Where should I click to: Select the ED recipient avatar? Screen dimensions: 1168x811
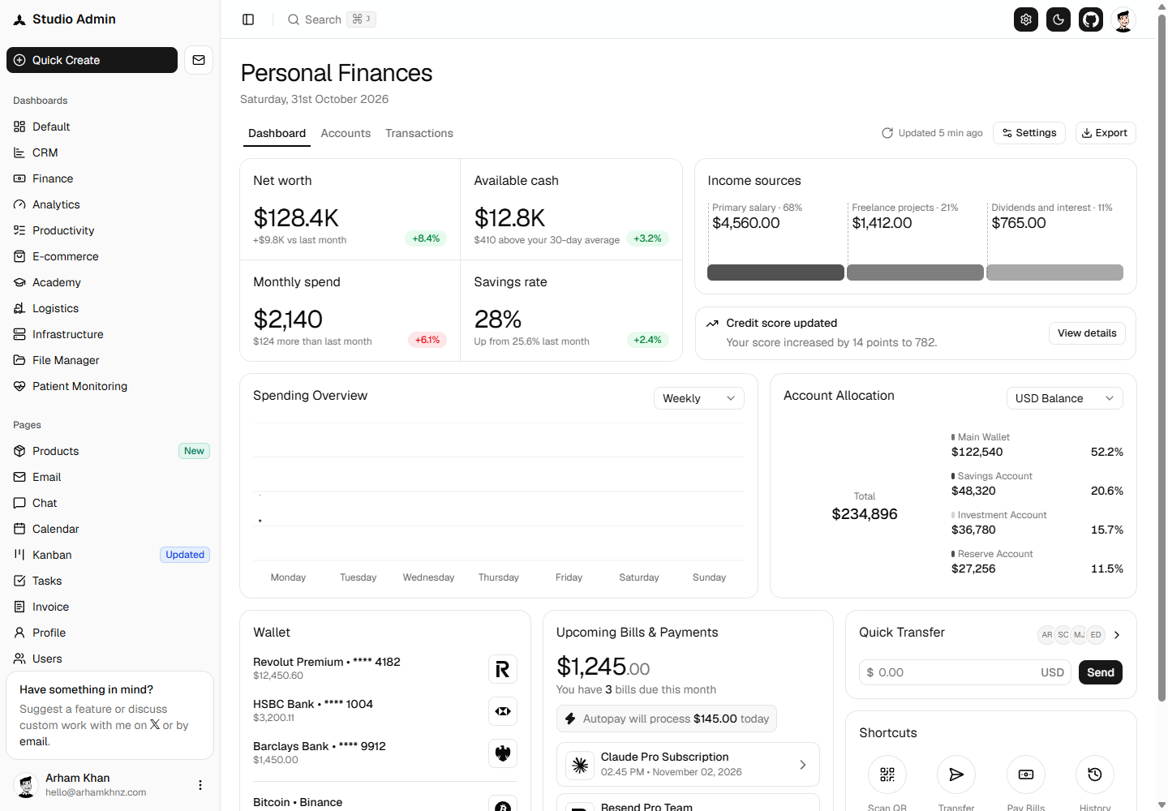1096,635
